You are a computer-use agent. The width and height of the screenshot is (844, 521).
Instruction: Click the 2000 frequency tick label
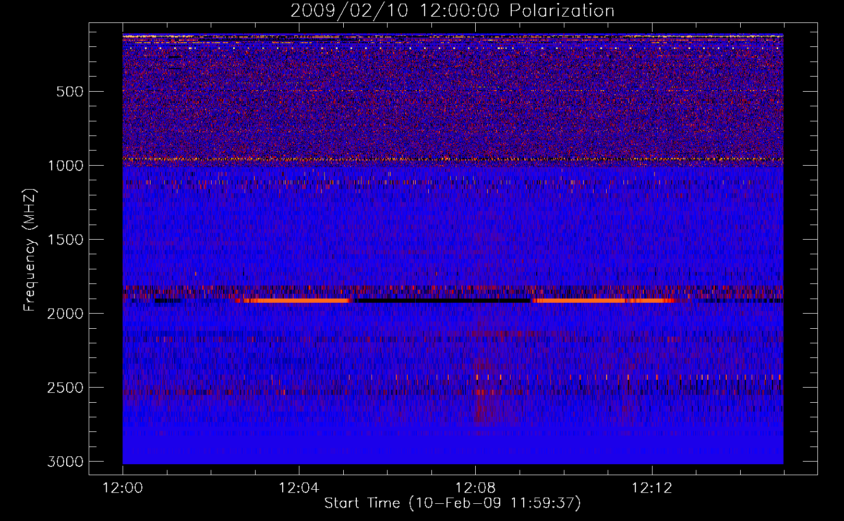coord(65,314)
